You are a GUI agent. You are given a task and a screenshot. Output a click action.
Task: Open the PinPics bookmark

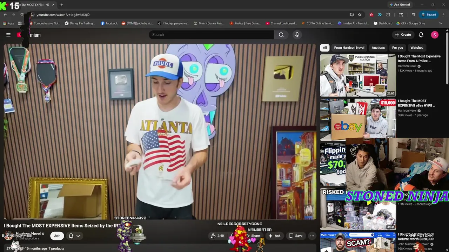245,23
